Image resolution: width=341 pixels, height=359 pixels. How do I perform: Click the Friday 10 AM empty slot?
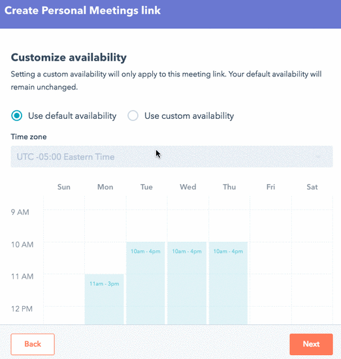(x=271, y=258)
